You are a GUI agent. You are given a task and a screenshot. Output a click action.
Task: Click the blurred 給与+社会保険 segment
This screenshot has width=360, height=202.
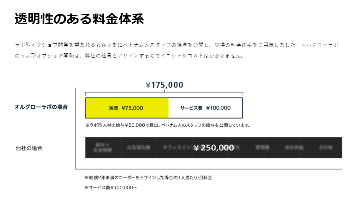102,148
